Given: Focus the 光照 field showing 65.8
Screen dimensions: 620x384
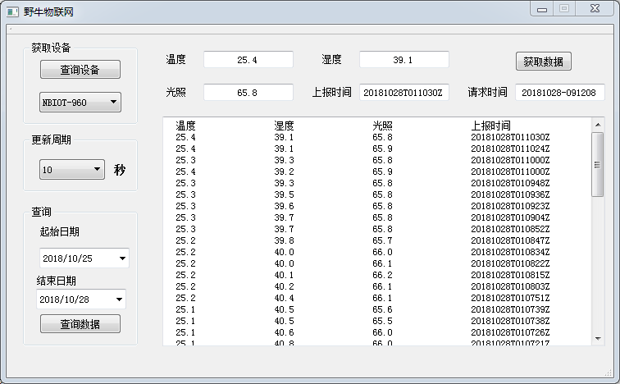Looking at the screenshot, I should coord(248,93).
